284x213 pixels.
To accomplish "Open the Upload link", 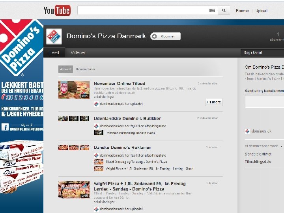I will pos(262,11).
